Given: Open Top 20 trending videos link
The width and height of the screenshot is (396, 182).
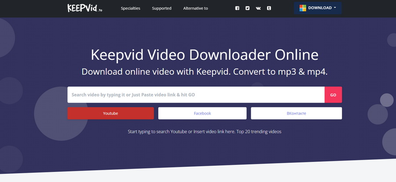Looking at the screenshot, I should coord(259,132).
